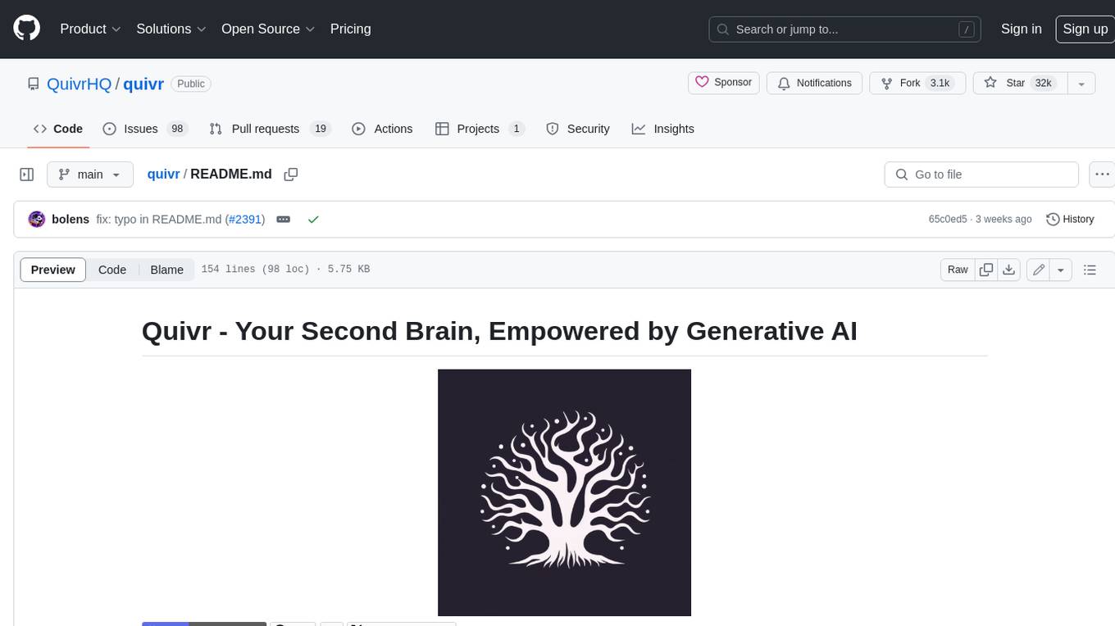The image size is (1115, 626).
Task: Click the Quivr tree logo image
Action: pos(564,492)
